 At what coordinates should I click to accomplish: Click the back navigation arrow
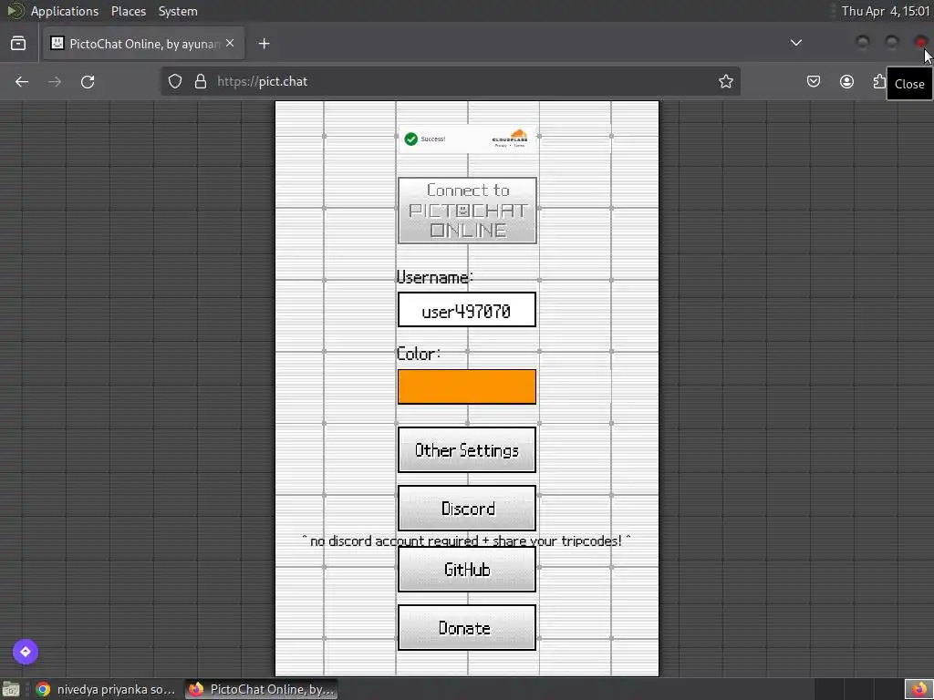click(x=22, y=81)
